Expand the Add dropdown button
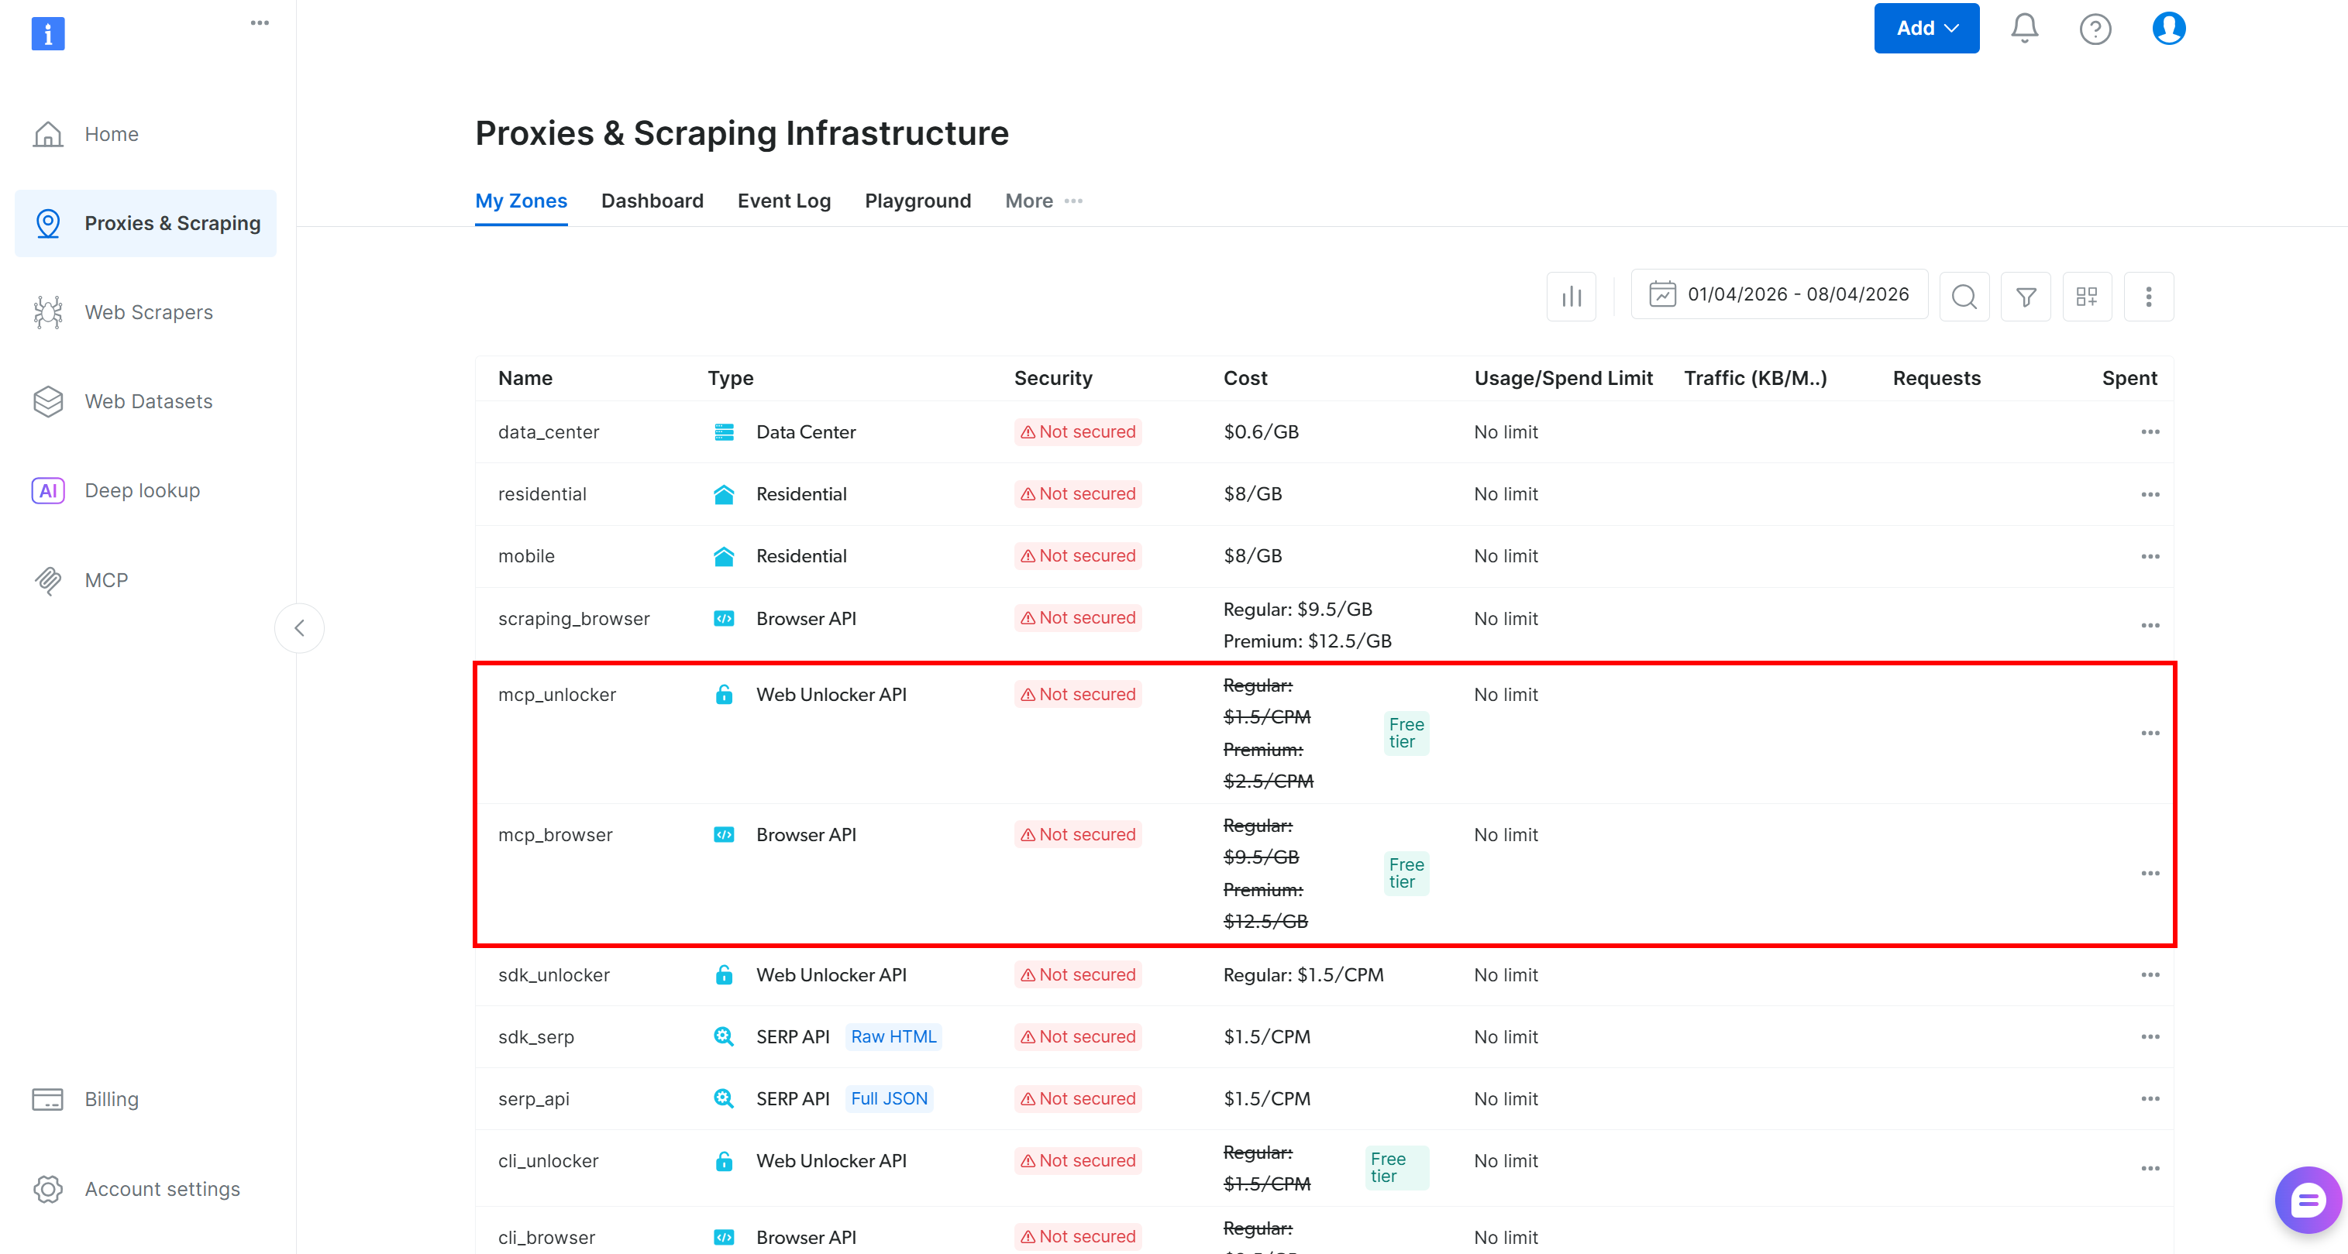The width and height of the screenshot is (2348, 1254). (1926, 28)
